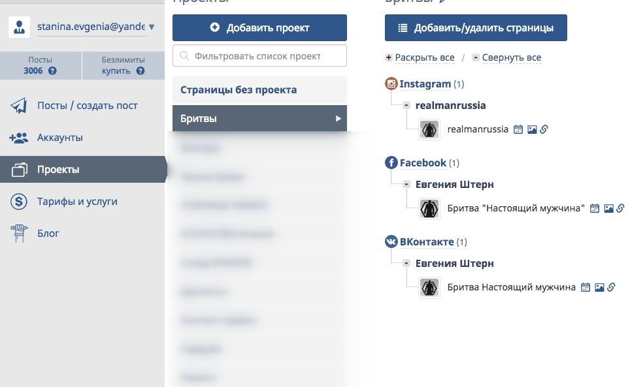
Task: Click help icon next to Безлимиты купить
Action: pos(140,70)
